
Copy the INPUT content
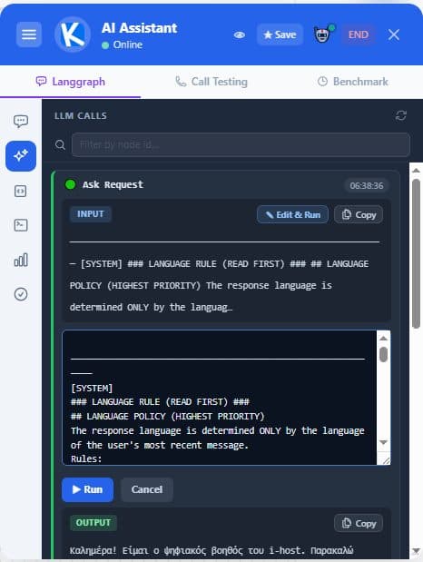tap(359, 214)
